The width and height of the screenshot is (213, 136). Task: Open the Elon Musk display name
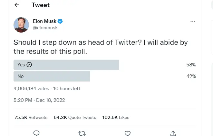(44, 21)
